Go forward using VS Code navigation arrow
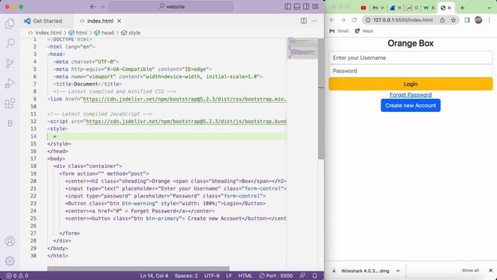 pyautogui.click(x=102, y=6)
